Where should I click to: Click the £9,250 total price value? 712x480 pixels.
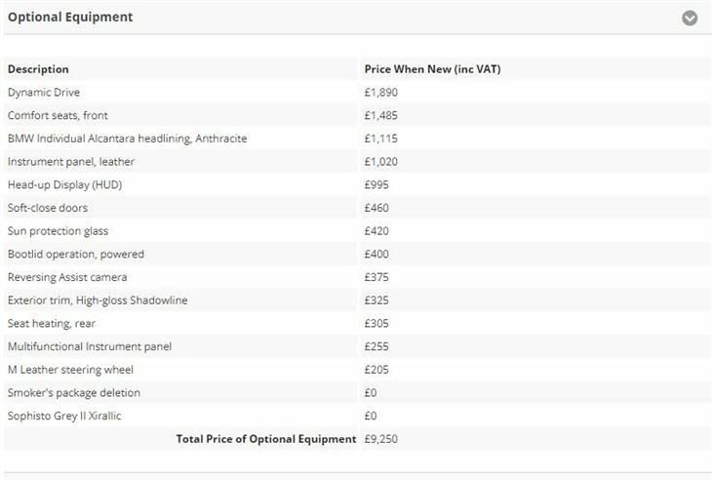381,439
